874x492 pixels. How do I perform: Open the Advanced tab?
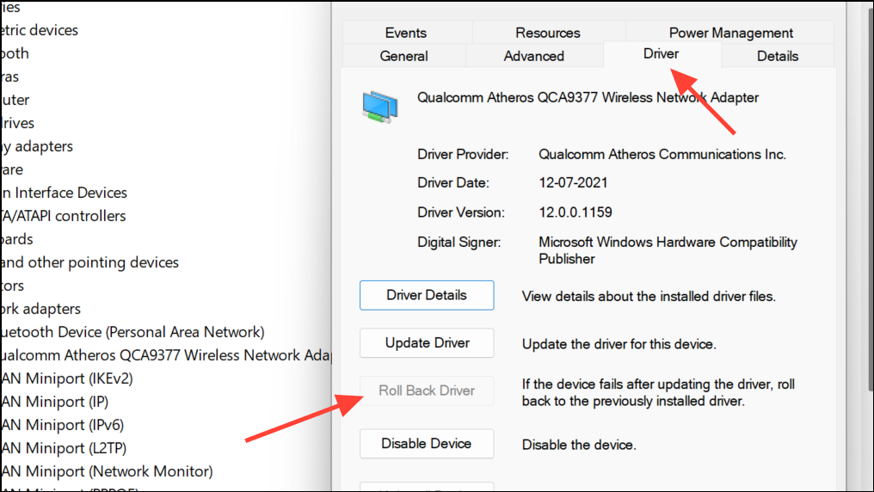click(533, 56)
